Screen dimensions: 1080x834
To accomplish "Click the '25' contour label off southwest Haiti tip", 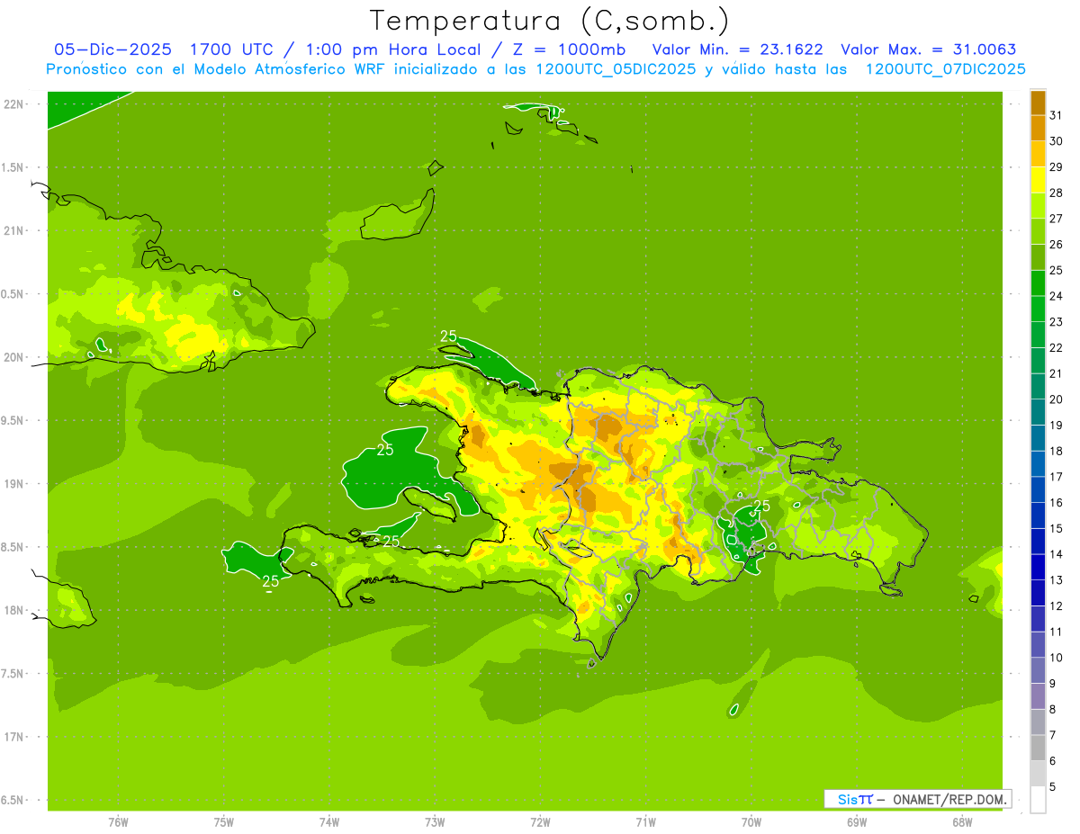I will 270,582.
